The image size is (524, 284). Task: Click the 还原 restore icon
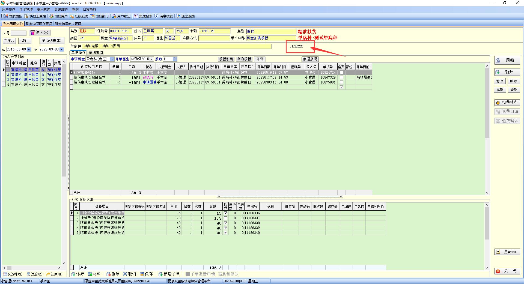click(48, 274)
